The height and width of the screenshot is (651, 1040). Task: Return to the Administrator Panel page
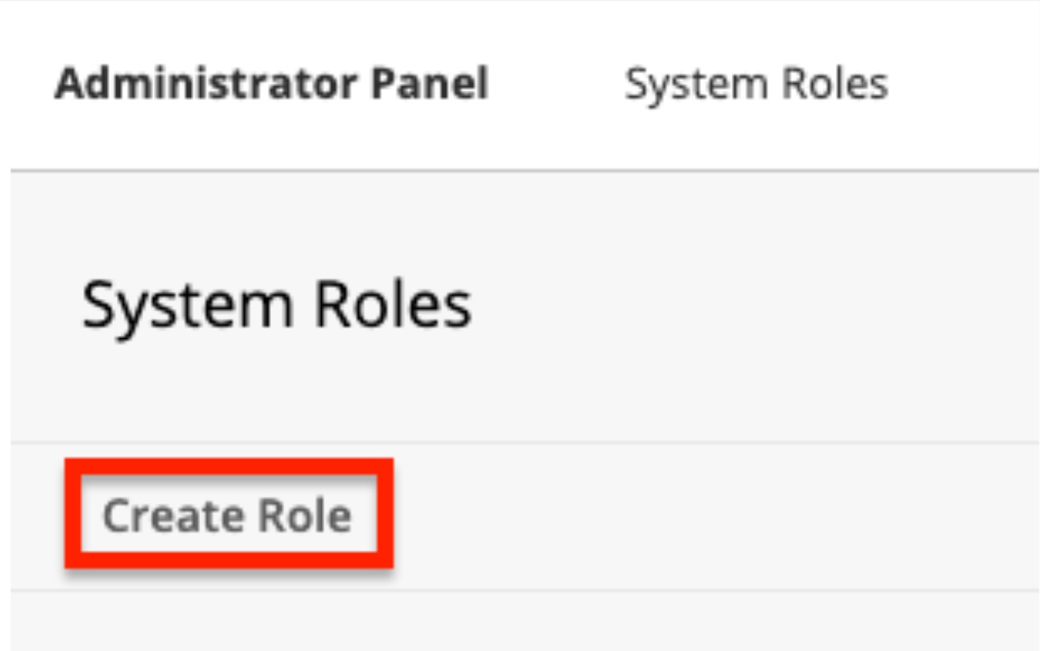[271, 84]
